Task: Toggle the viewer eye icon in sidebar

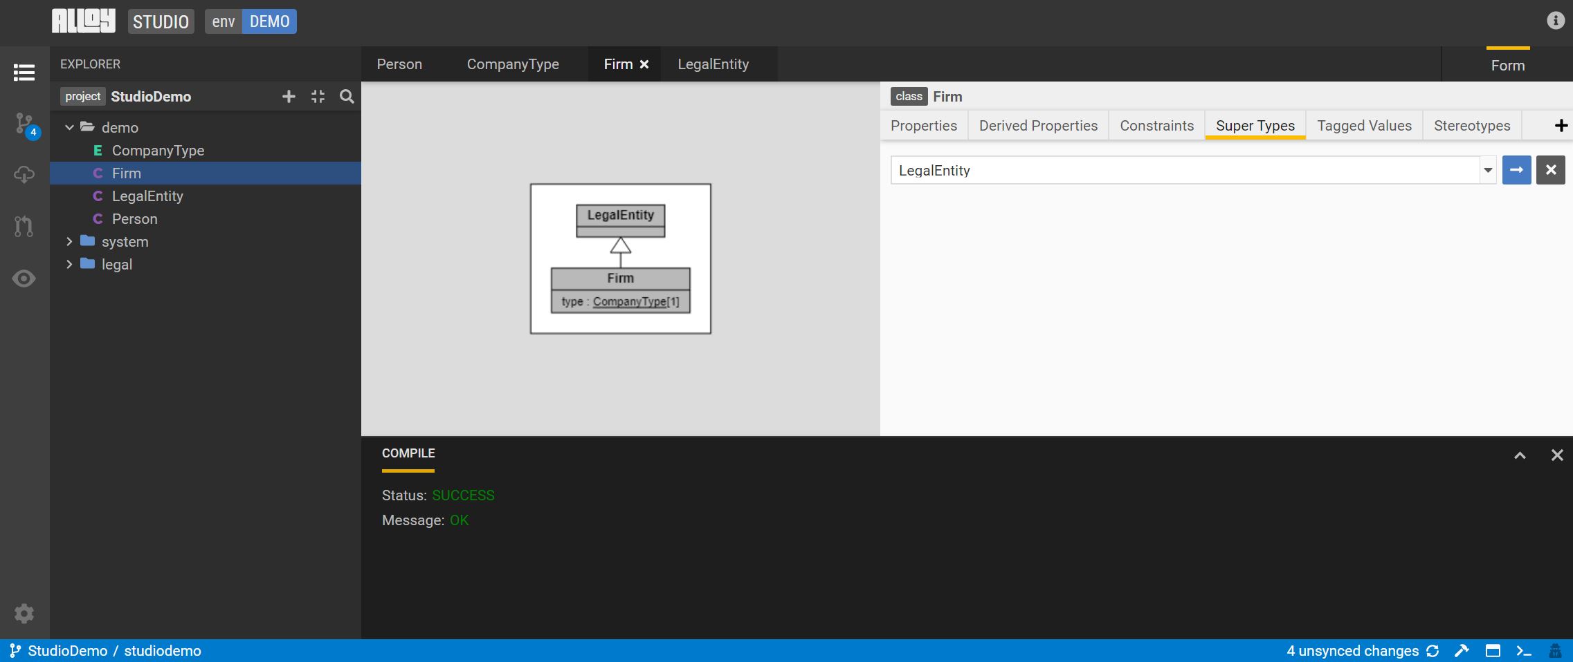Action: (x=24, y=278)
